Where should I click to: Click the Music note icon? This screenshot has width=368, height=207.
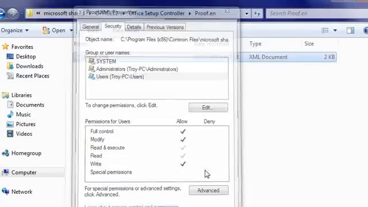[x=10, y=114]
